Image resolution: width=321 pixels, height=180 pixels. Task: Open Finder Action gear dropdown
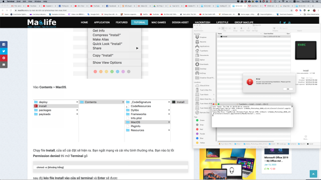(242, 28)
